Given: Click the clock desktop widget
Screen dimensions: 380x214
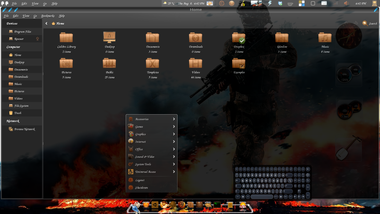Looking at the screenshot, I should click(349, 36).
